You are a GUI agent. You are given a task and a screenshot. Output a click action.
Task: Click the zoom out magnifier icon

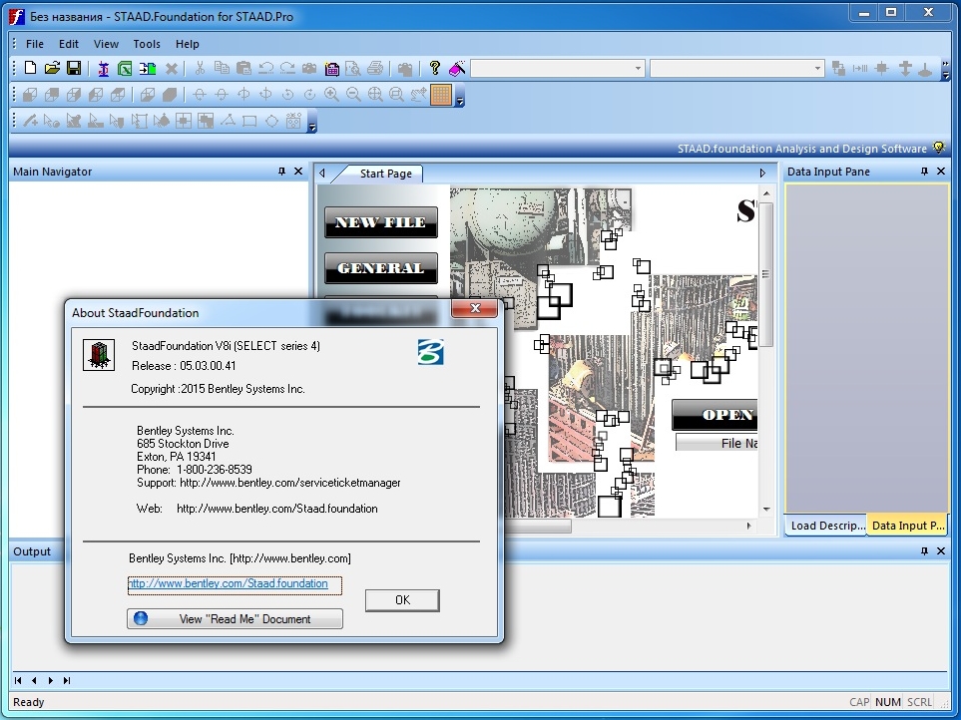(353, 95)
